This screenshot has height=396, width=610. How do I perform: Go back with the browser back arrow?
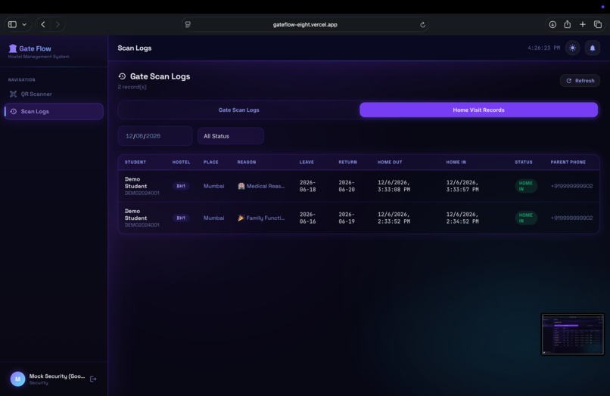point(43,24)
